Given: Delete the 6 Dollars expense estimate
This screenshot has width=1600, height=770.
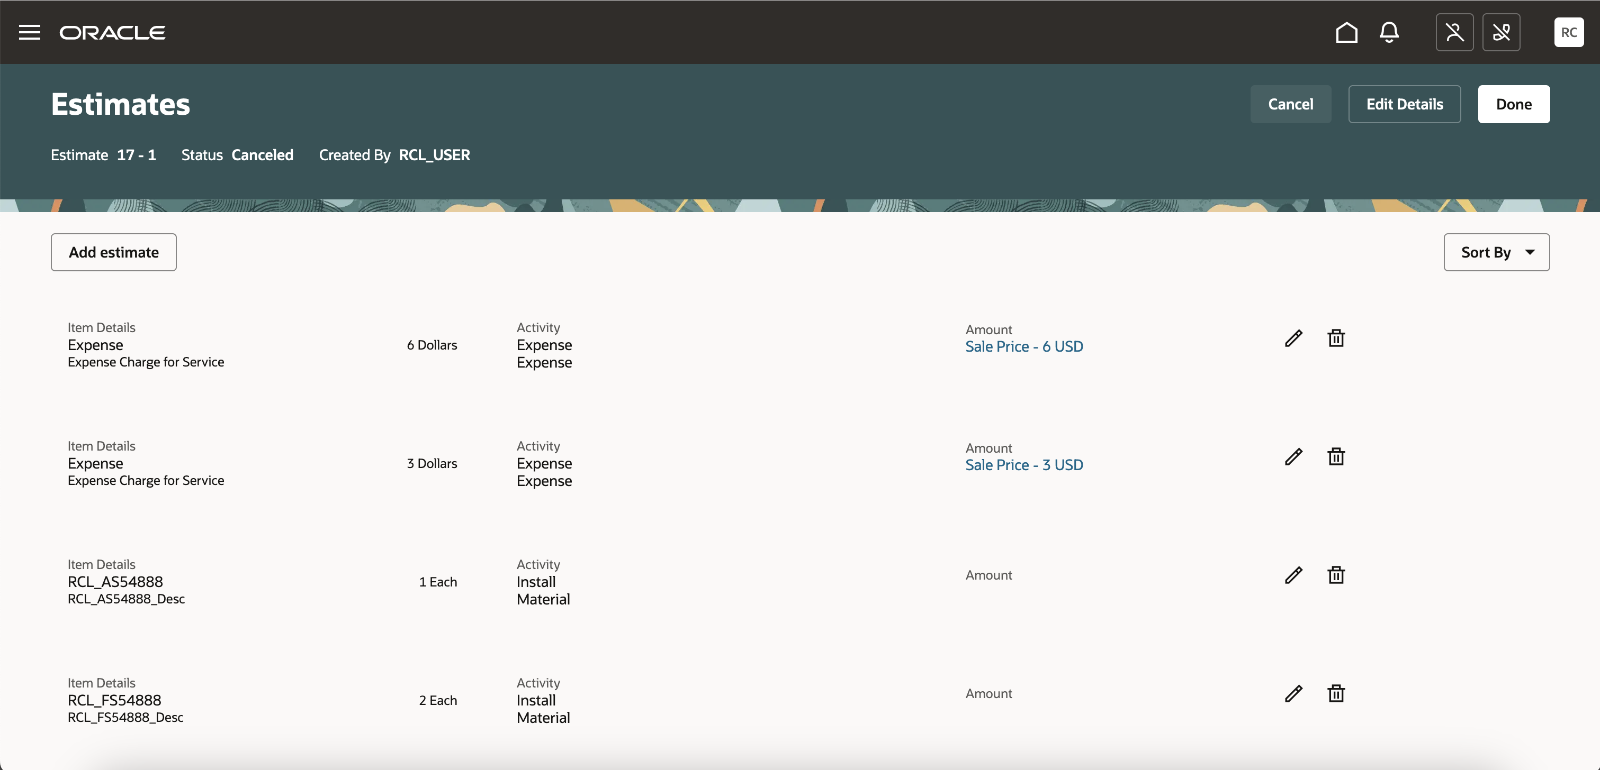Looking at the screenshot, I should [x=1335, y=338].
